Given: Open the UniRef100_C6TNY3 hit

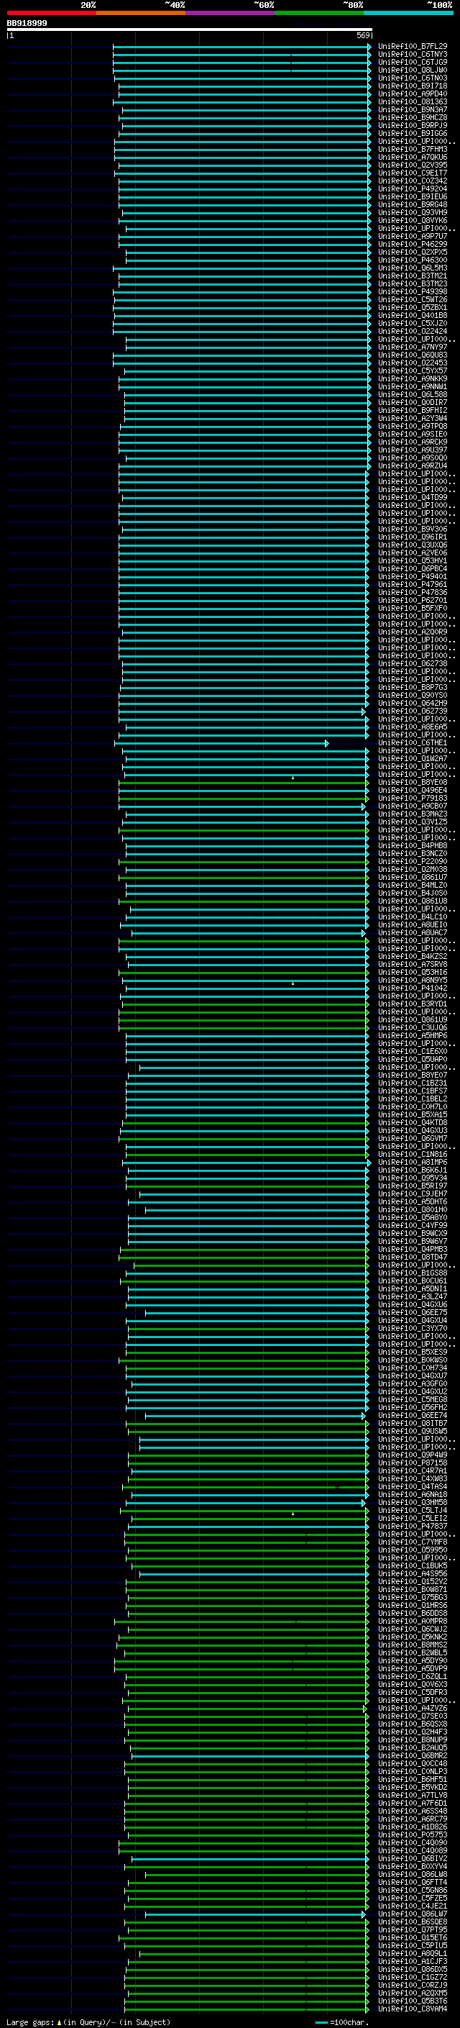Looking at the screenshot, I should click(413, 55).
